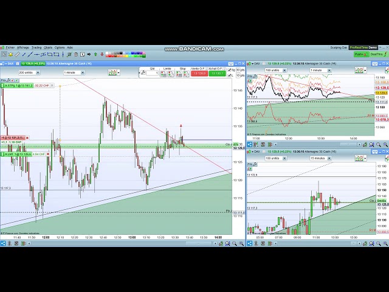This screenshot has height=292, width=389.
Task: Click the share icon below main chart
Action: pos(2,243)
